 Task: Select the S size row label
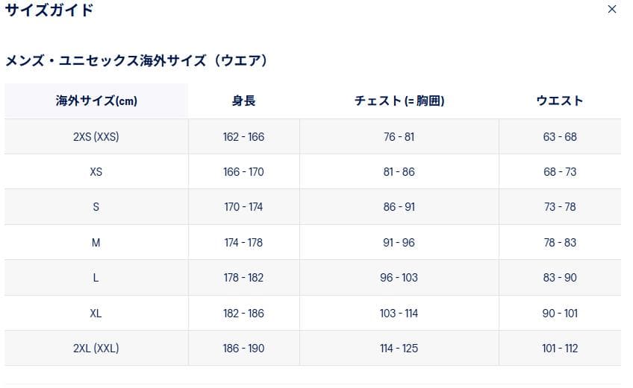click(96, 207)
